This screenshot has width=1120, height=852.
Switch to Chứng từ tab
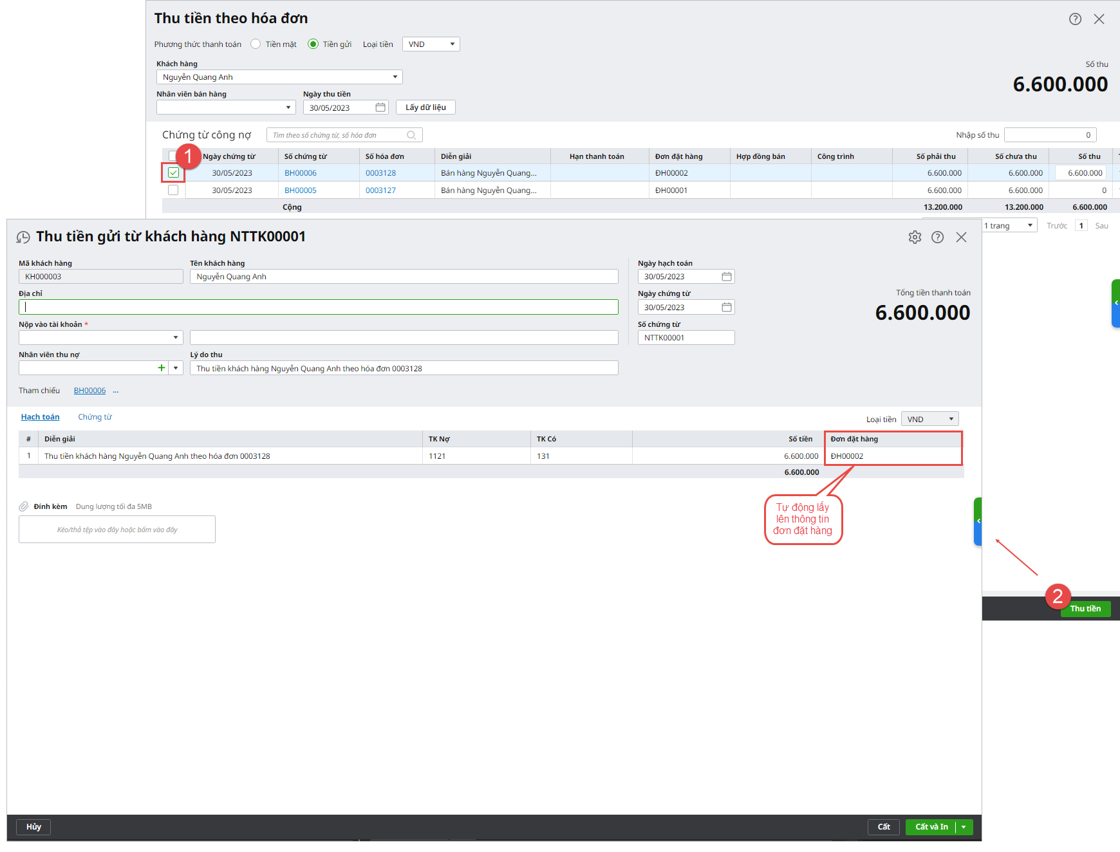pos(95,417)
